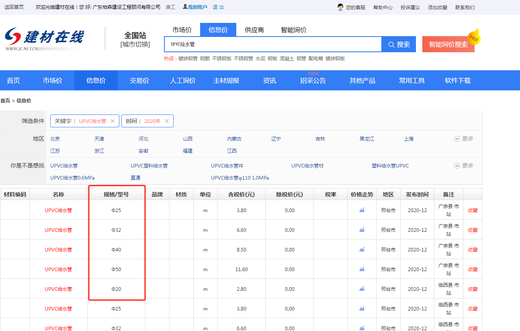Remove the 关键字 UPVC给水管 filter tag

pyautogui.click(x=113, y=121)
